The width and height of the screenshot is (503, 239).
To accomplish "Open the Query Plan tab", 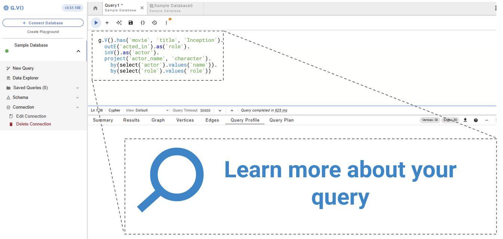I will pos(281,120).
